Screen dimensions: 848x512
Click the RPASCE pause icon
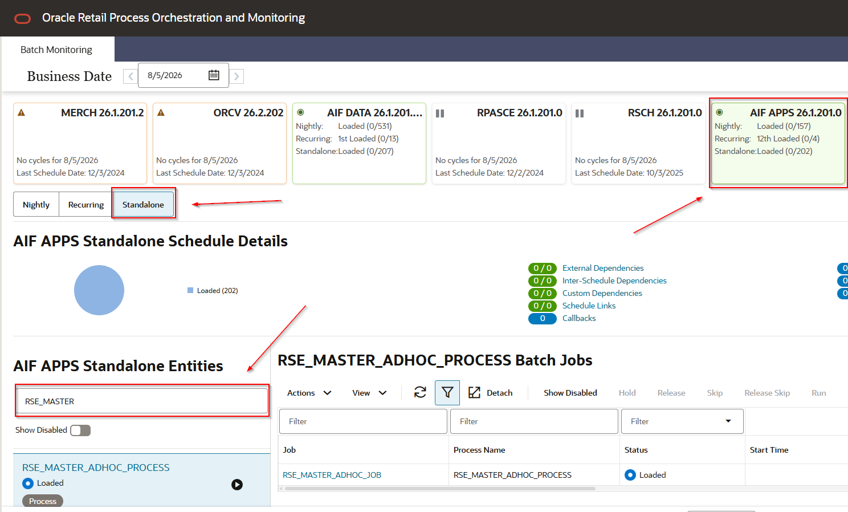[x=440, y=113]
